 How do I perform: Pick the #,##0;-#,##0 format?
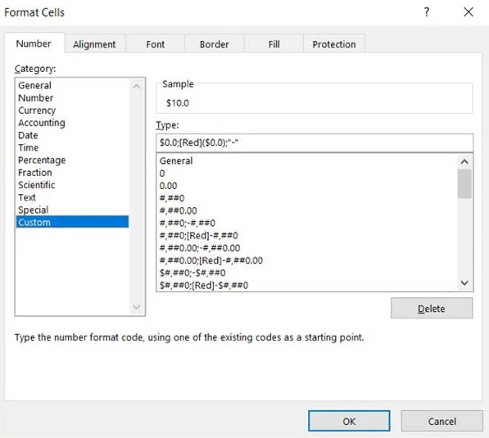[x=307, y=224]
